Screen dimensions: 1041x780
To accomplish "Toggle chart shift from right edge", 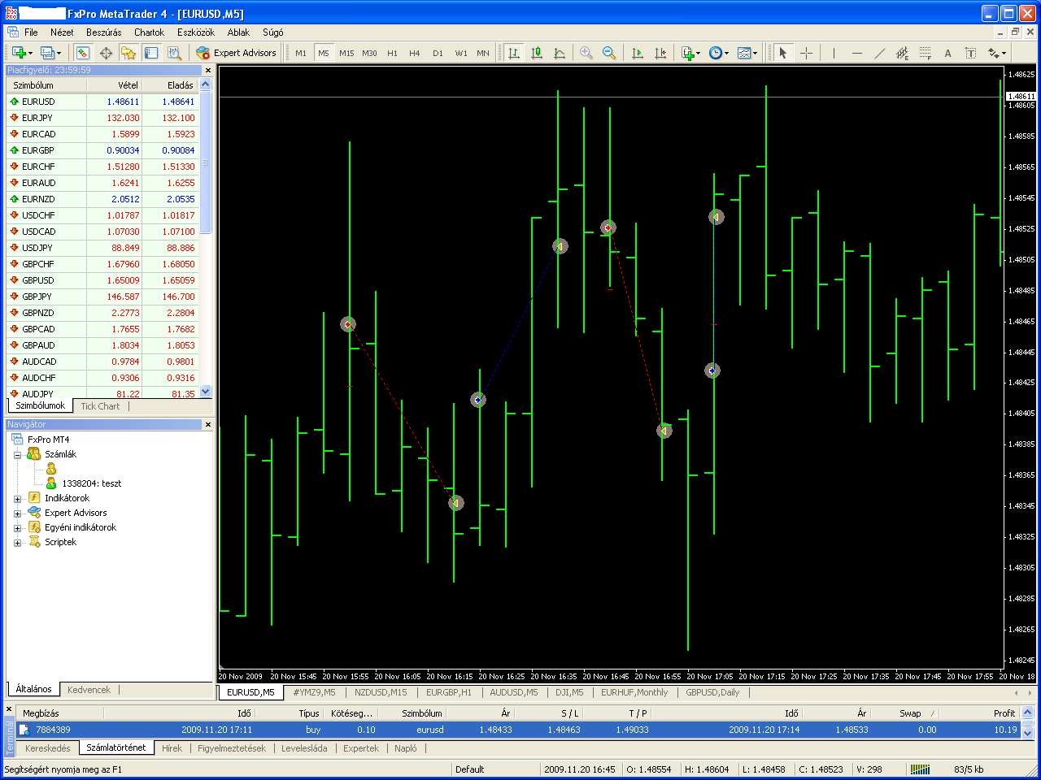I will coord(660,53).
